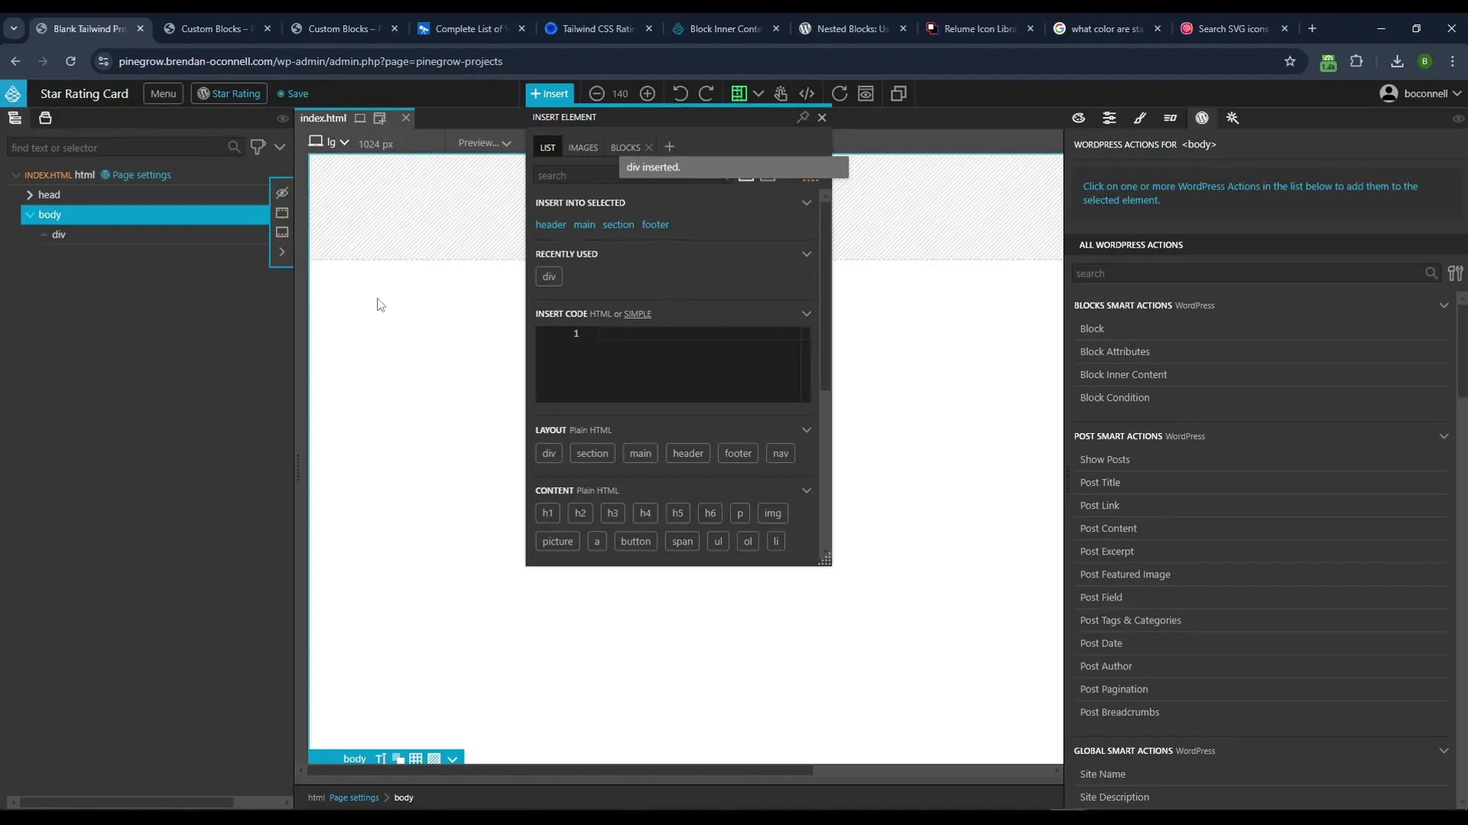Screen dimensions: 1468x825
Task: Activate the pointer hand interaction tool
Action: pos(781,93)
